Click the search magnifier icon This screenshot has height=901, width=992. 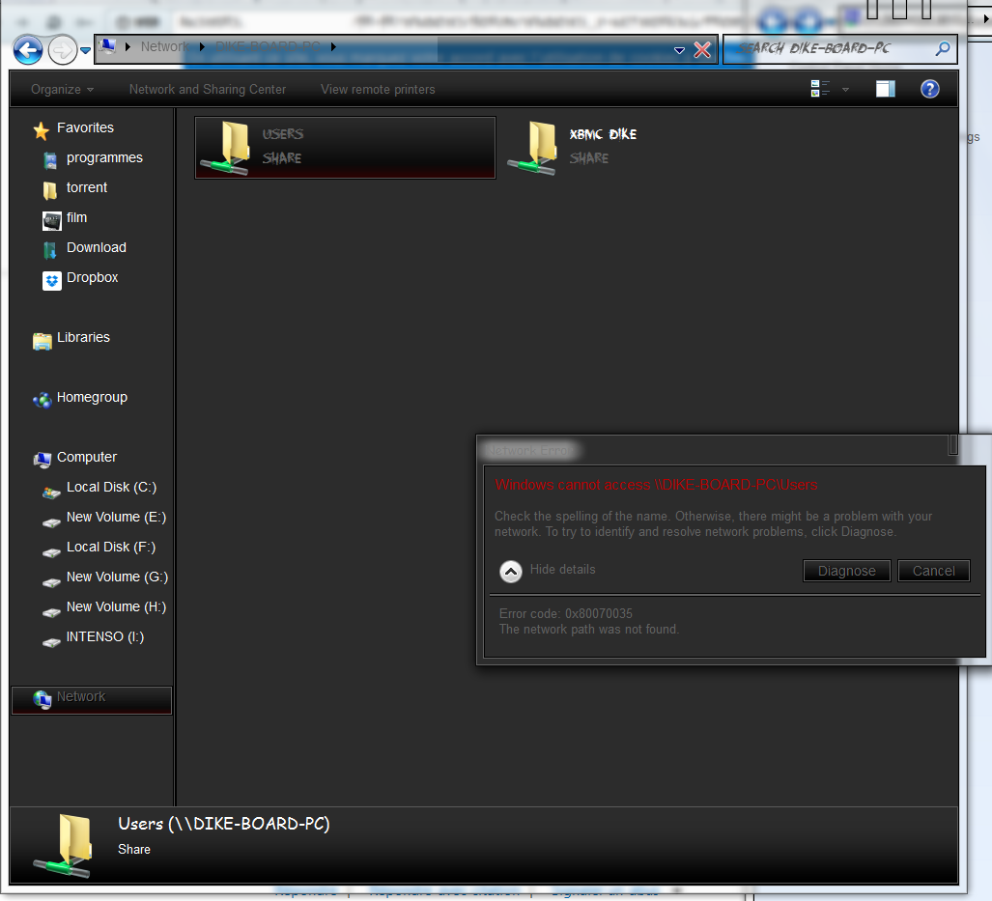(942, 48)
